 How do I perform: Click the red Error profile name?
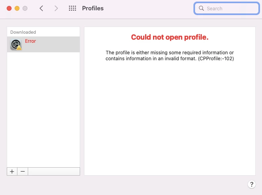point(31,41)
